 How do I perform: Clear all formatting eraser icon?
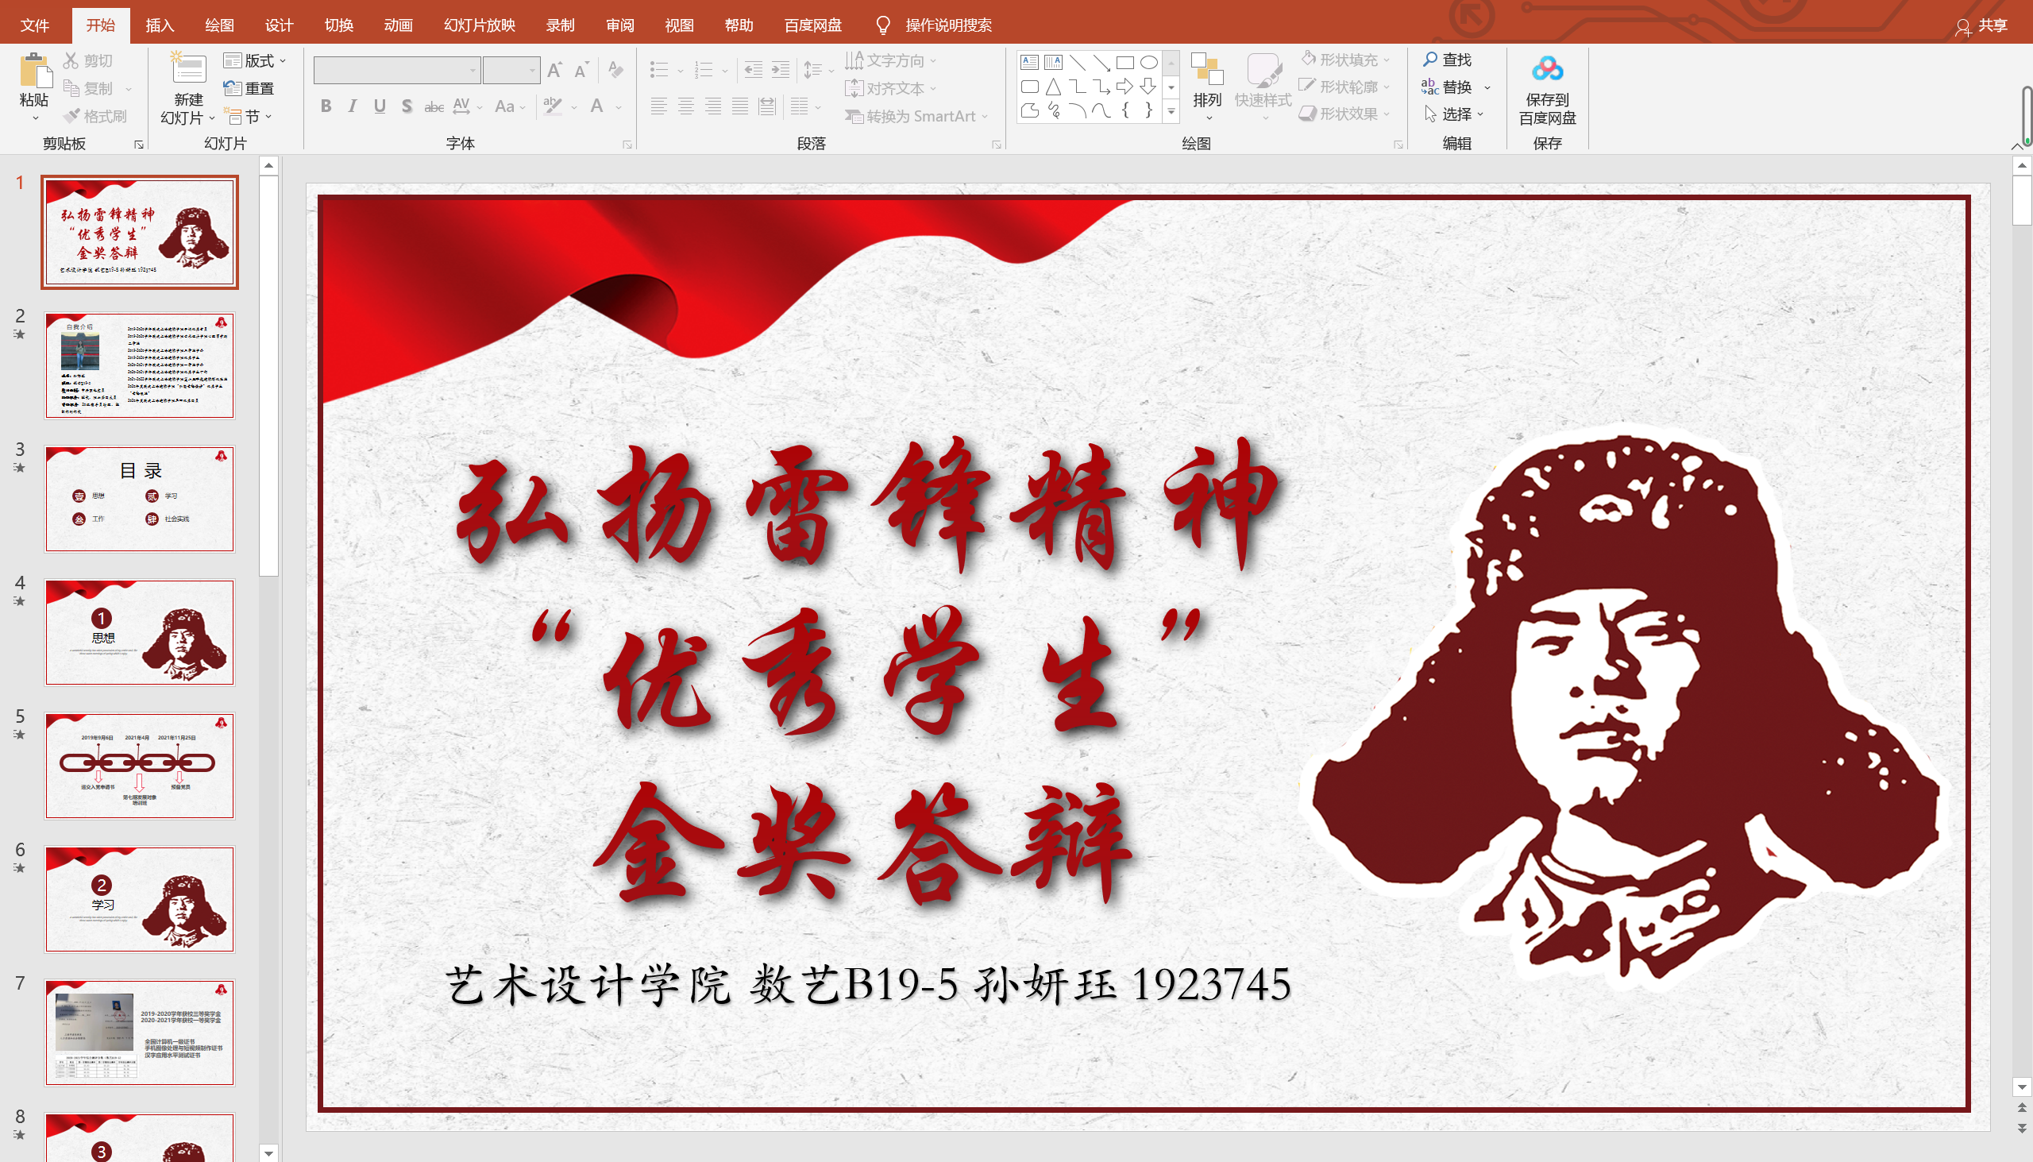point(615,70)
